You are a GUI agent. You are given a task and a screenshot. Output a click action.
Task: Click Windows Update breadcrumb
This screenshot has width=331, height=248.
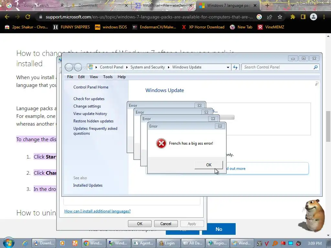click(x=187, y=67)
